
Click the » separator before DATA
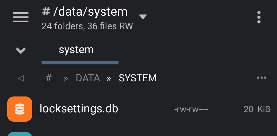coord(66,78)
